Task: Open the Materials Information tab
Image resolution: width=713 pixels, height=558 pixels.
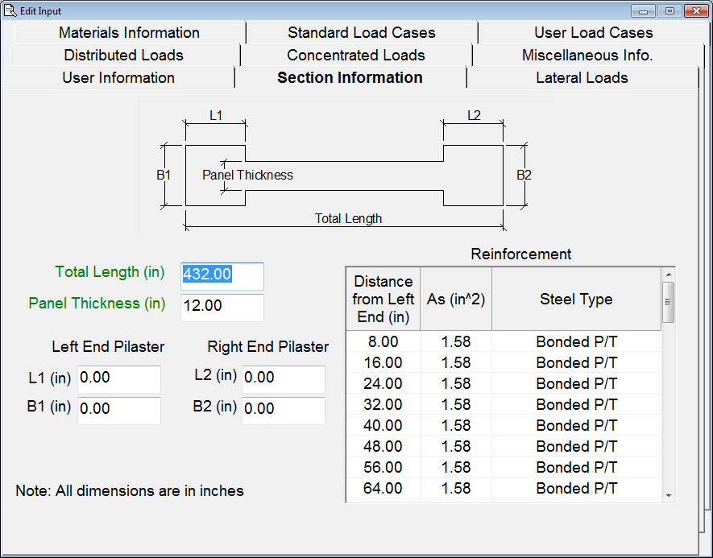Action: click(x=129, y=33)
